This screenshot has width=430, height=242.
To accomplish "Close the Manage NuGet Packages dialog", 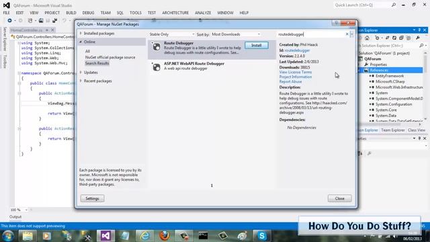I will point(339,198).
